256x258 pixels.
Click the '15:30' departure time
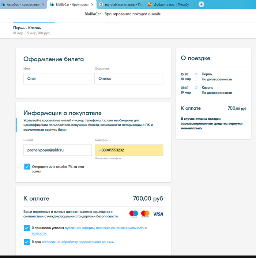pyautogui.click(x=184, y=74)
